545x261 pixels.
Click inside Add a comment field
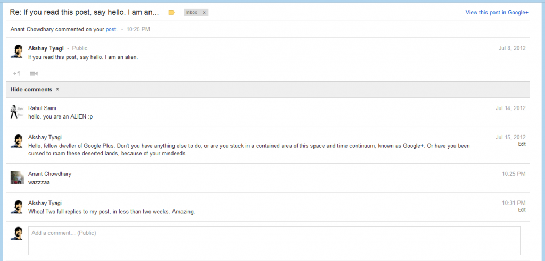pos(274,241)
